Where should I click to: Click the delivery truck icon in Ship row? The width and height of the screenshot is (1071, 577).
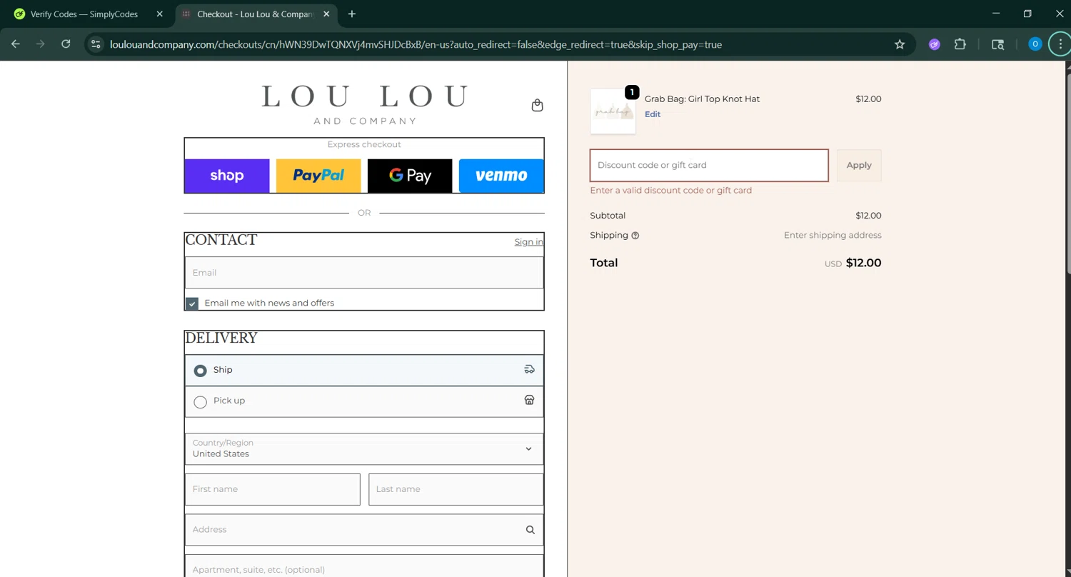[529, 369]
